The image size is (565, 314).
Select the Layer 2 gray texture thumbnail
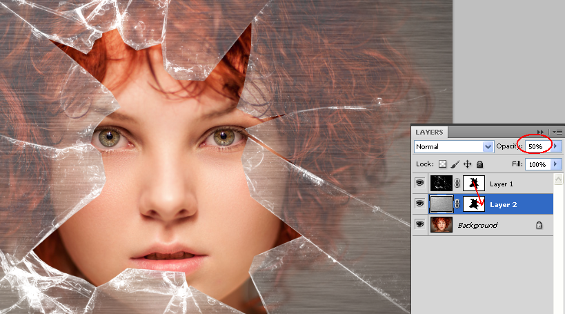(x=441, y=204)
